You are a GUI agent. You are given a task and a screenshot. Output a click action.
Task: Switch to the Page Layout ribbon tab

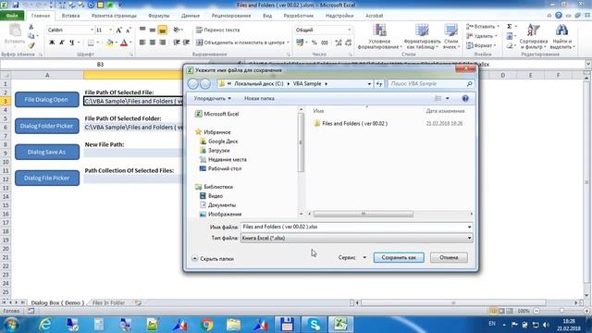coord(114,16)
